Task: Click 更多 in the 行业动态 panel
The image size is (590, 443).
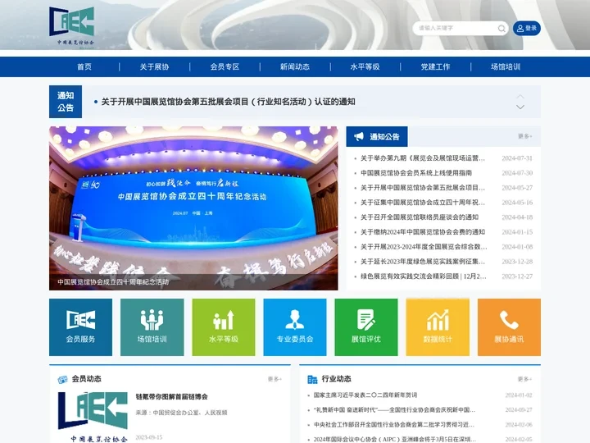Action: [524, 379]
